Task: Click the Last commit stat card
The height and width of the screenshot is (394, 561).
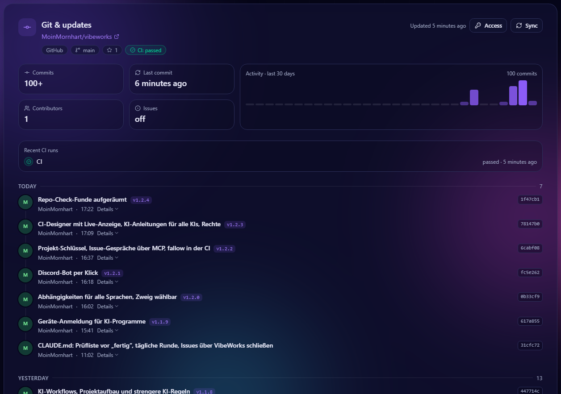Action: [x=182, y=79]
